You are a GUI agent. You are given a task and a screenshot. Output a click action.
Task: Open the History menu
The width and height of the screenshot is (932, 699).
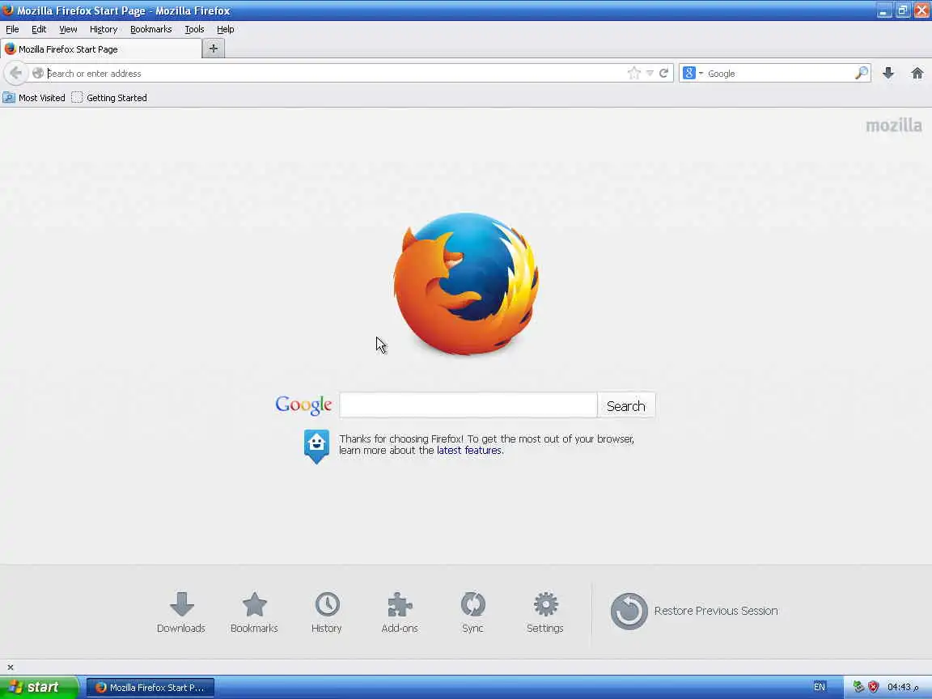104,29
